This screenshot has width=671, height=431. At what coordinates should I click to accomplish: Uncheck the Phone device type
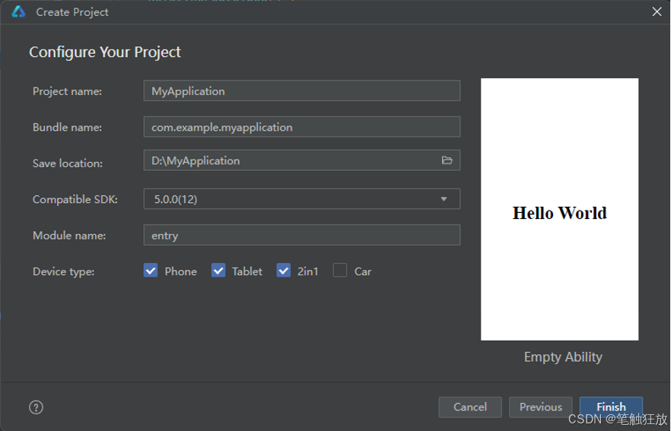[151, 271]
